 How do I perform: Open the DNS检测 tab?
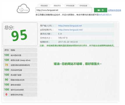[83, 6]
